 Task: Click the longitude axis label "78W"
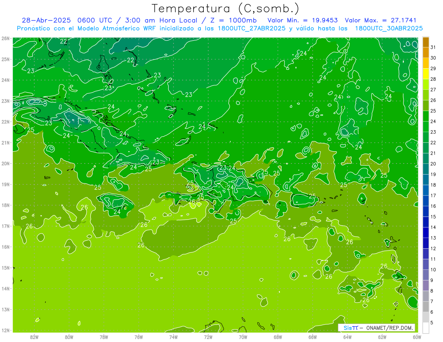click(104, 337)
